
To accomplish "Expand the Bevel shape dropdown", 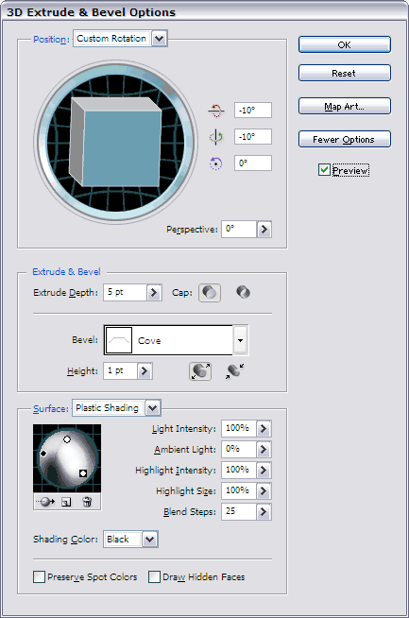I will [x=240, y=340].
